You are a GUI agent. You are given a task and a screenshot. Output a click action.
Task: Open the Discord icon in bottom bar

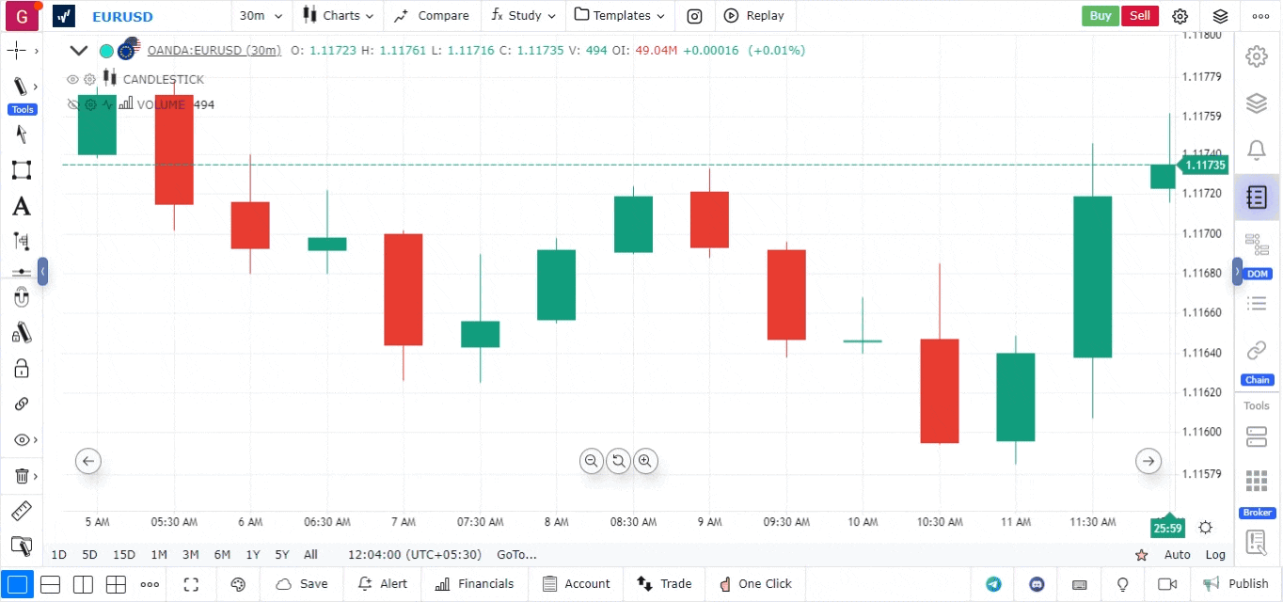coord(1037,584)
